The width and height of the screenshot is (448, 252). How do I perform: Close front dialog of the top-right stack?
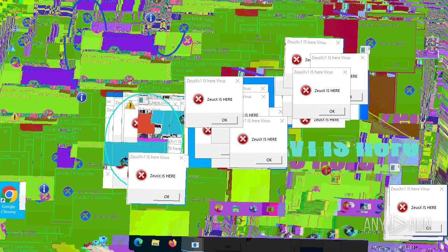click(x=345, y=72)
